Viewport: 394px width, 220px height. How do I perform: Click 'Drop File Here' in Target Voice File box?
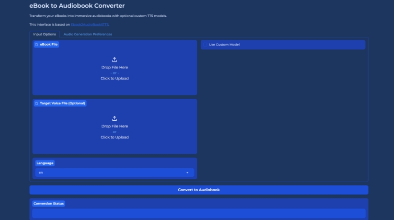tap(115, 126)
